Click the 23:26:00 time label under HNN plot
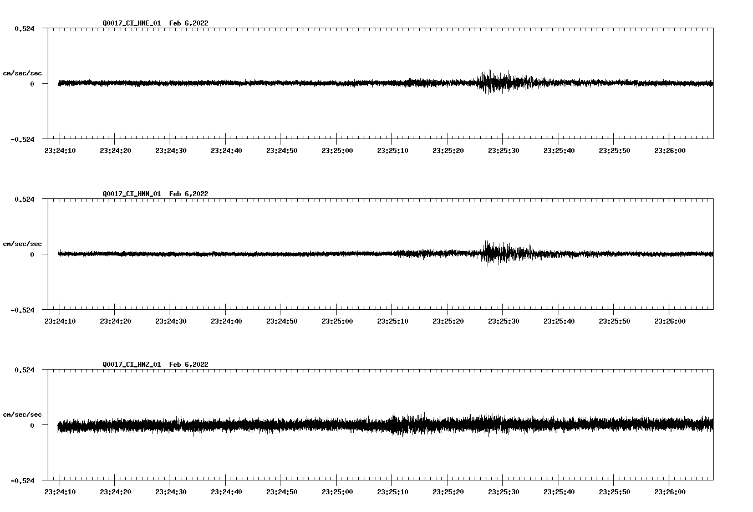The image size is (753, 512). pos(670,321)
